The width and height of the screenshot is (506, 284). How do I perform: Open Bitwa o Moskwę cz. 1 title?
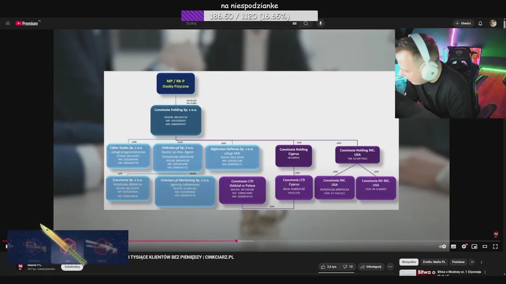point(459,273)
